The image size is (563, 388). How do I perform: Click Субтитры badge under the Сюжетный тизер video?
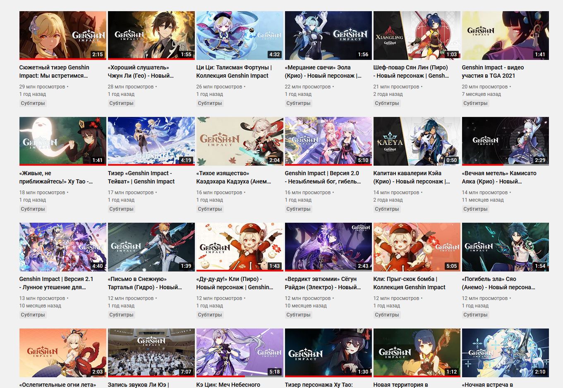coord(33,103)
